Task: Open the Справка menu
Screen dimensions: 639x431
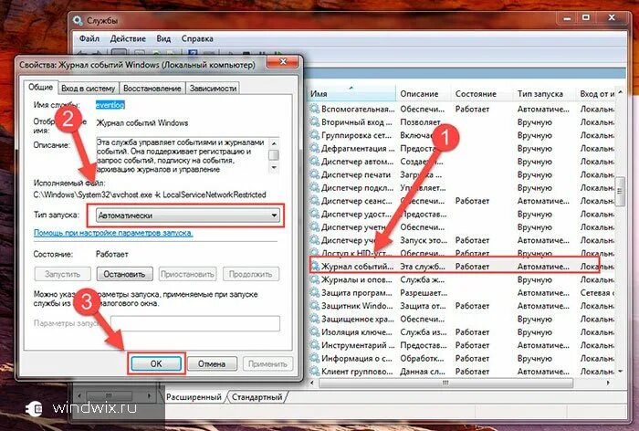Action: (197, 38)
